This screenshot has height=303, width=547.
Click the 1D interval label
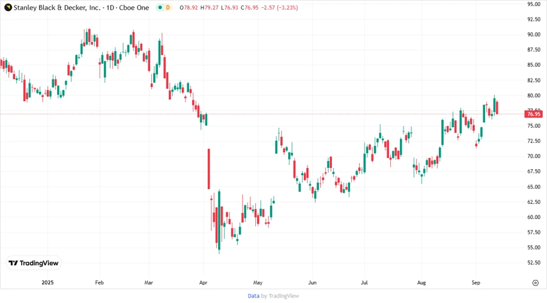click(x=110, y=7)
